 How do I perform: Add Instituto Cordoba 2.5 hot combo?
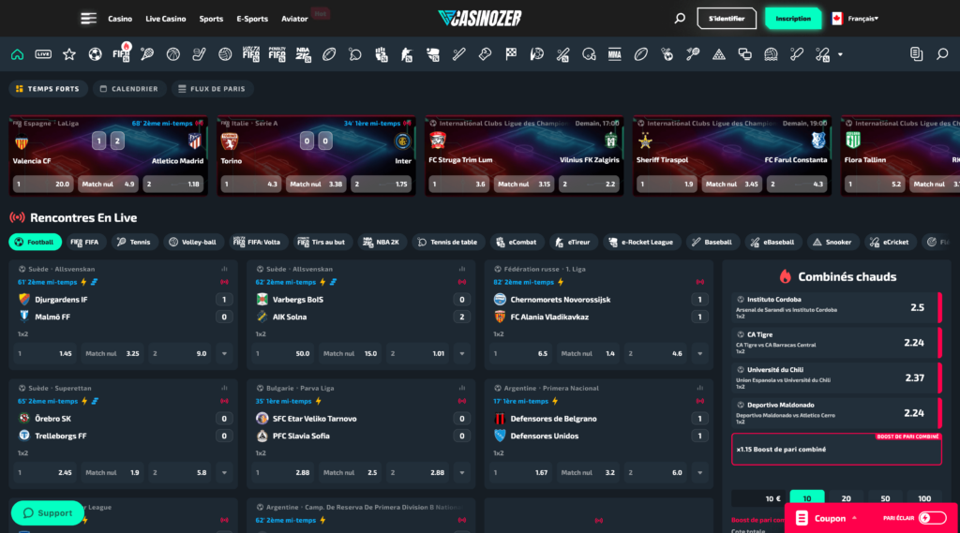[836, 307]
